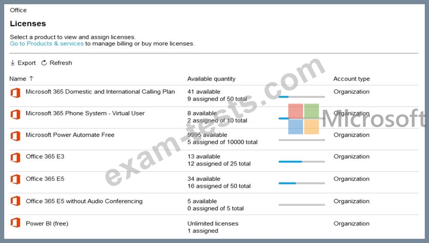Click '8 available' text
This screenshot has height=243, width=429.
click(202, 113)
